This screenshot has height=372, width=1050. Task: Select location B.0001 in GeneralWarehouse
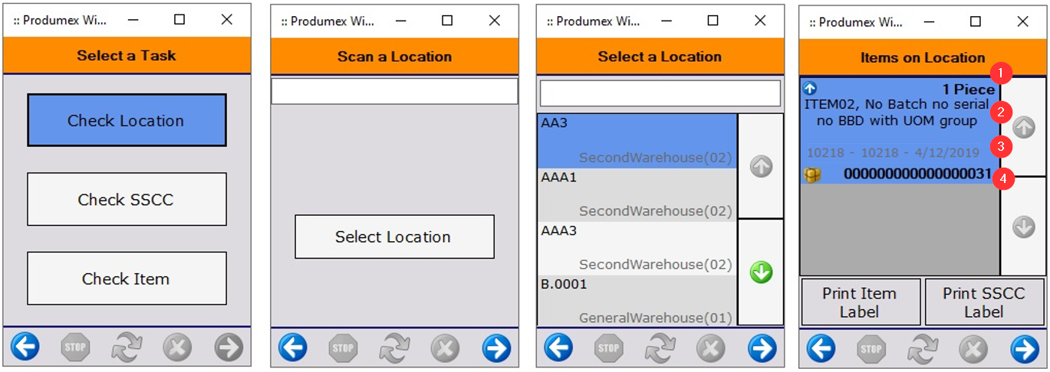pyautogui.click(x=637, y=300)
